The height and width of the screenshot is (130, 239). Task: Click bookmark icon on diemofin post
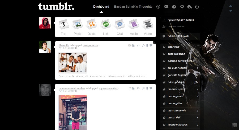coord(147,45)
